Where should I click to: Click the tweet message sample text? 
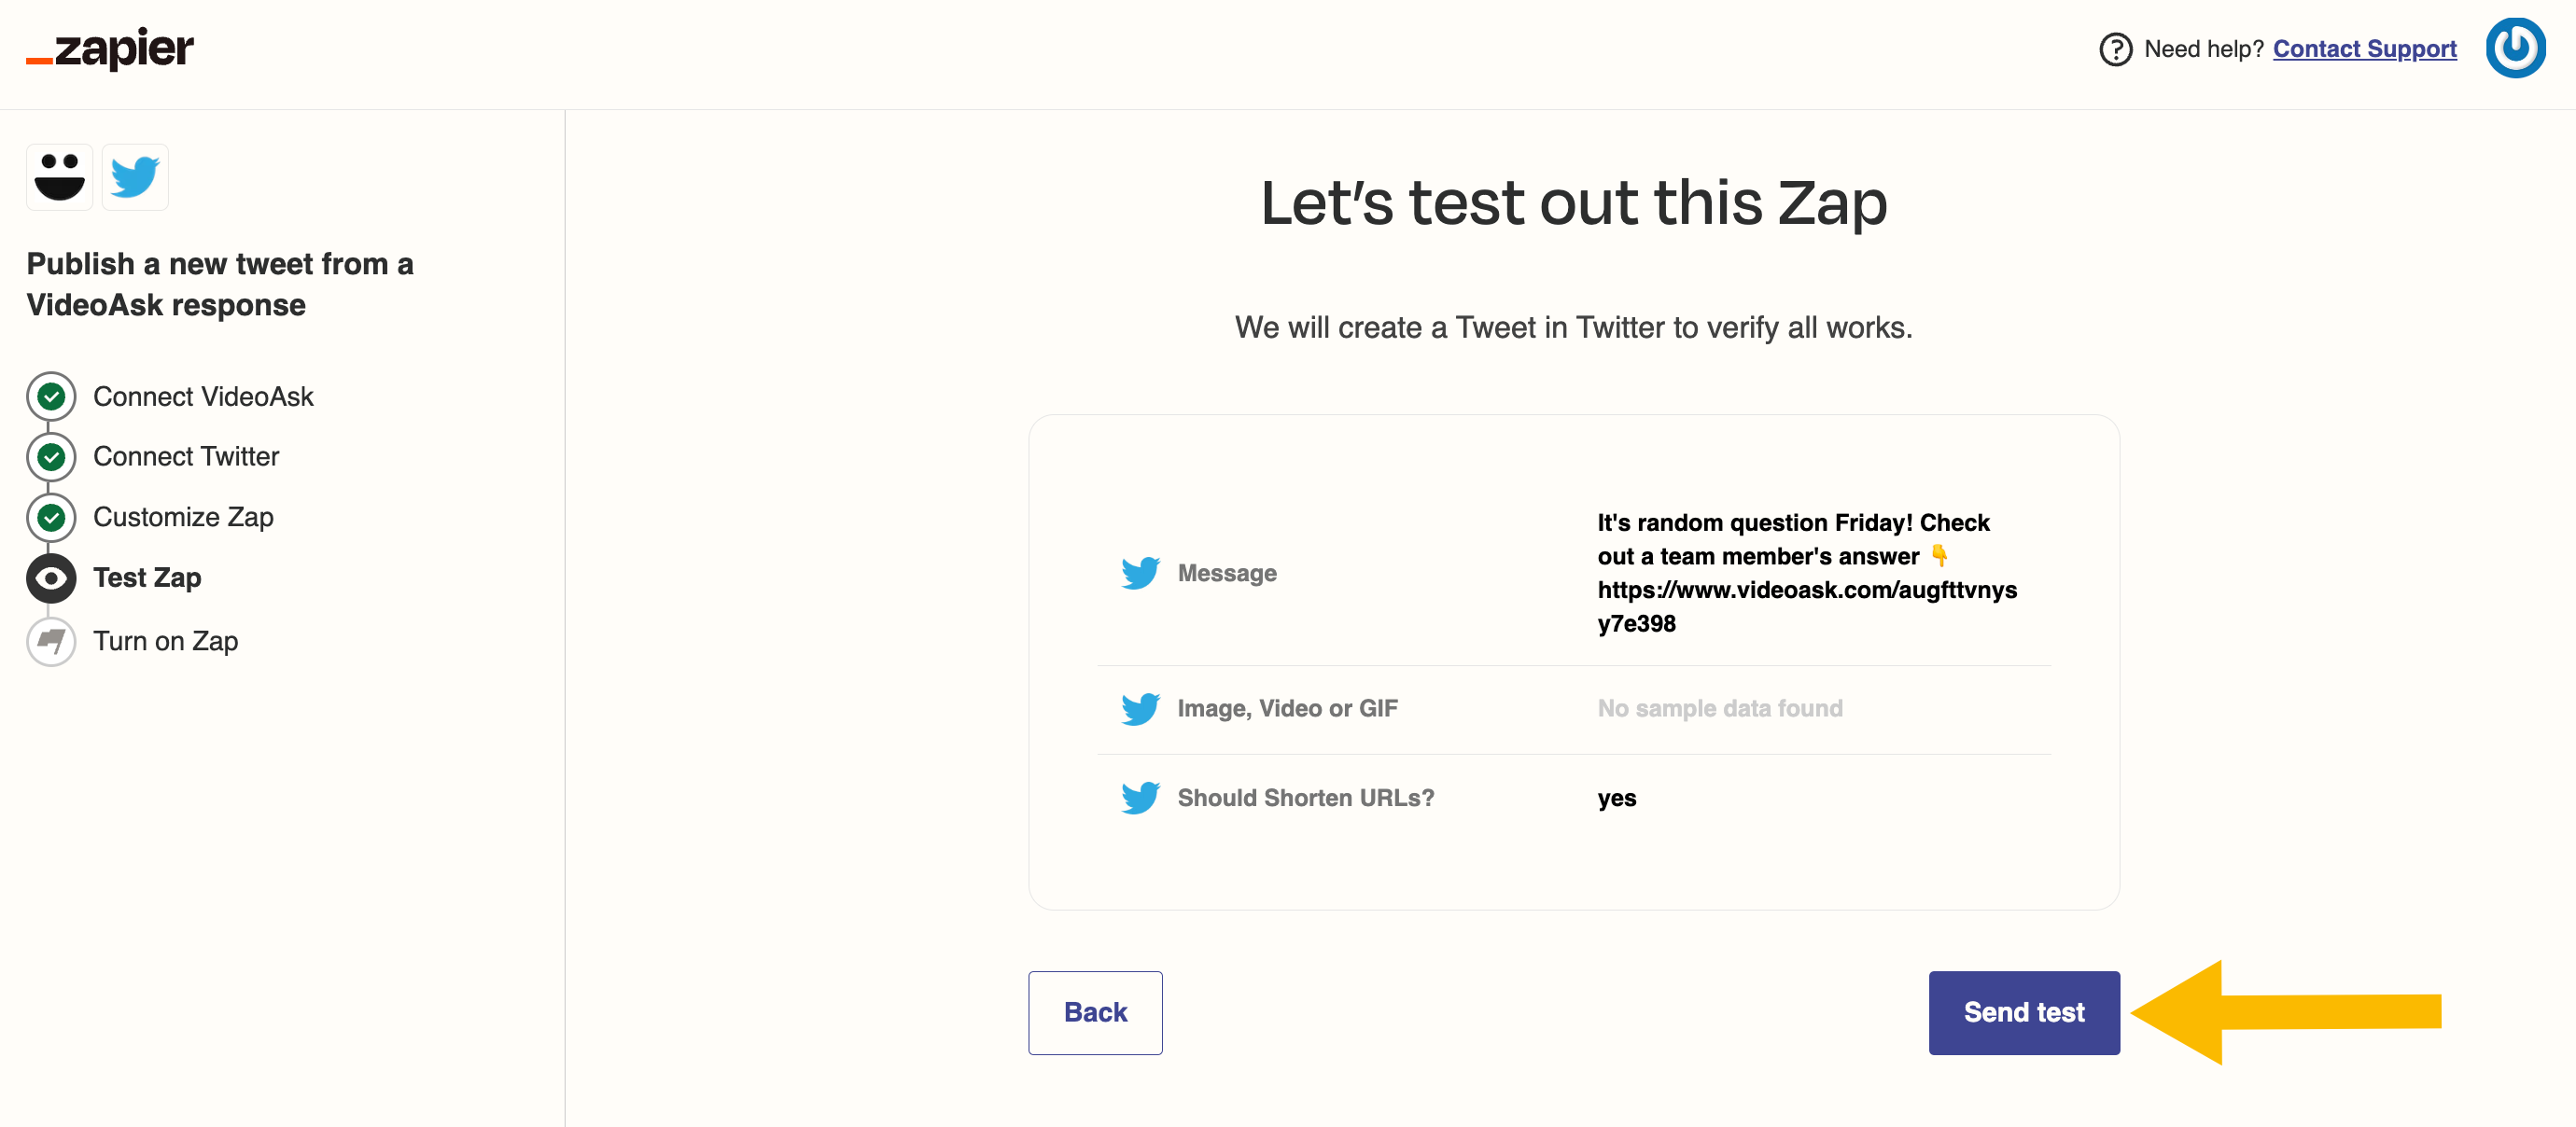tap(1806, 573)
